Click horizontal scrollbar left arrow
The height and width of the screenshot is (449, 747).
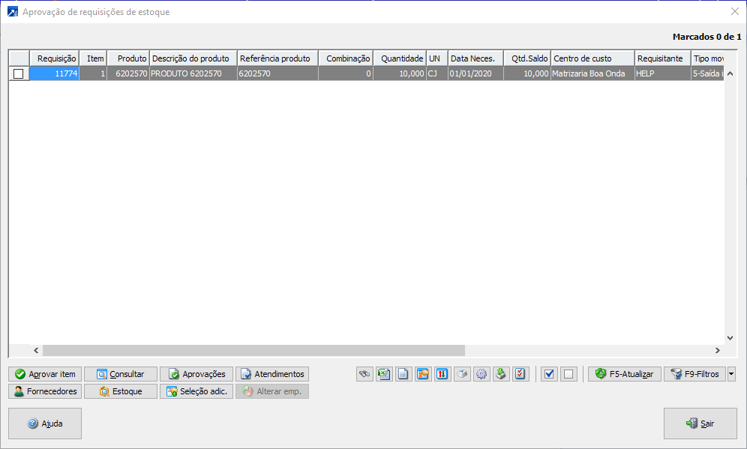[x=36, y=351]
